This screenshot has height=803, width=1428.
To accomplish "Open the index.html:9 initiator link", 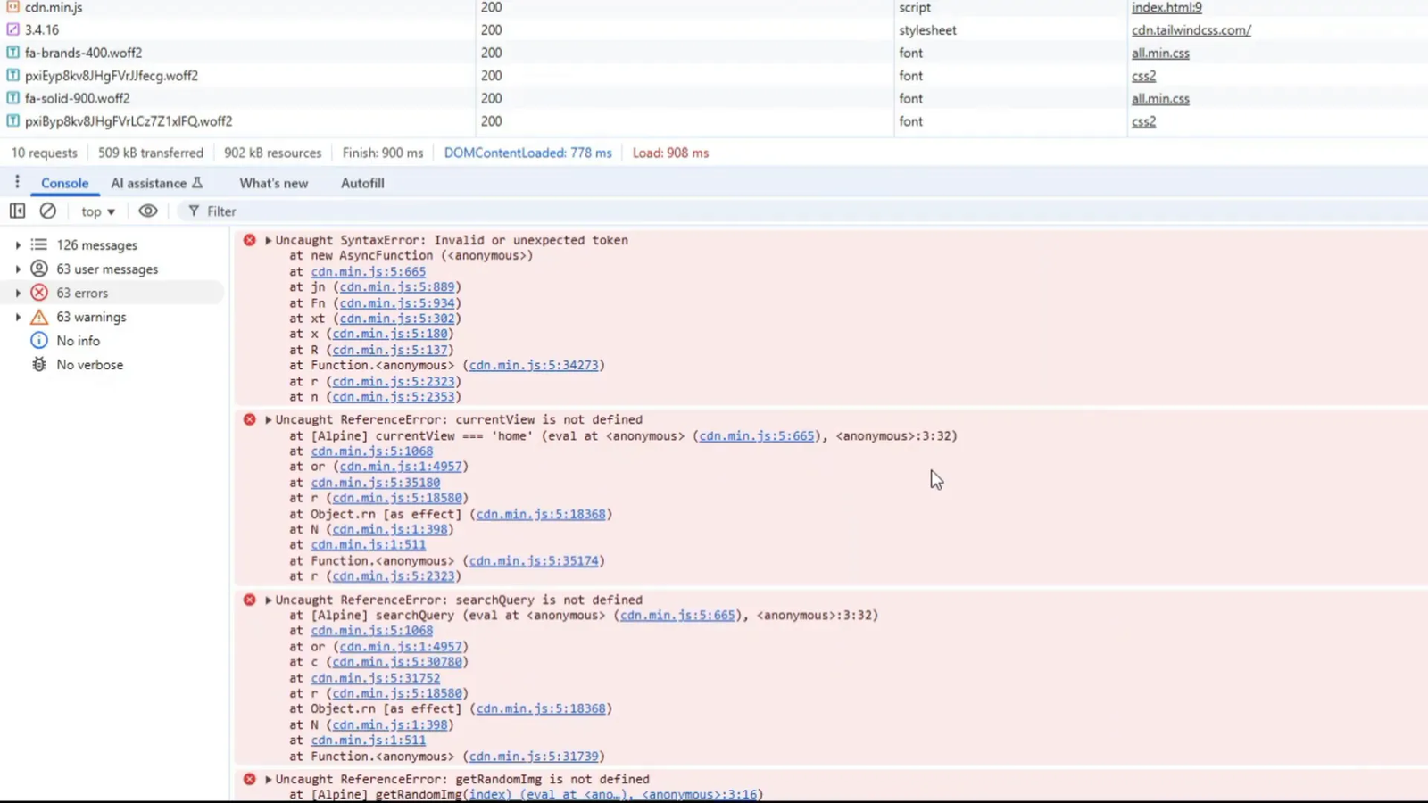I will [x=1166, y=7].
